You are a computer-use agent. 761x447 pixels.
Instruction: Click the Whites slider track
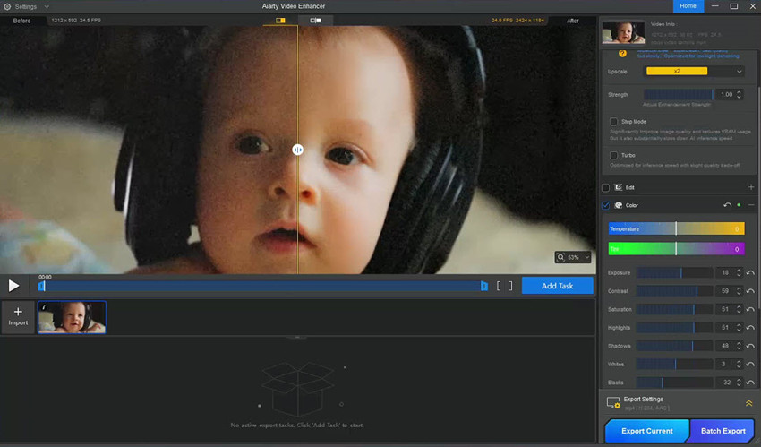[x=674, y=364]
